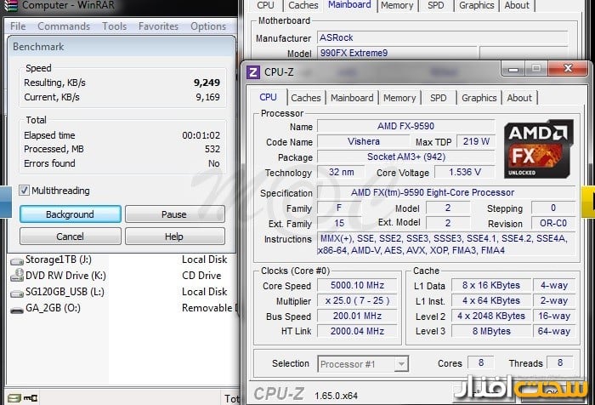Click the L1 Data 8 x 16 KBytes value

(491, 285)
